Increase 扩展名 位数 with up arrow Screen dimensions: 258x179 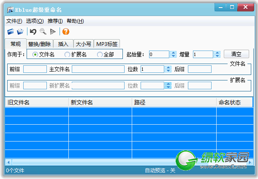(168, 84)
